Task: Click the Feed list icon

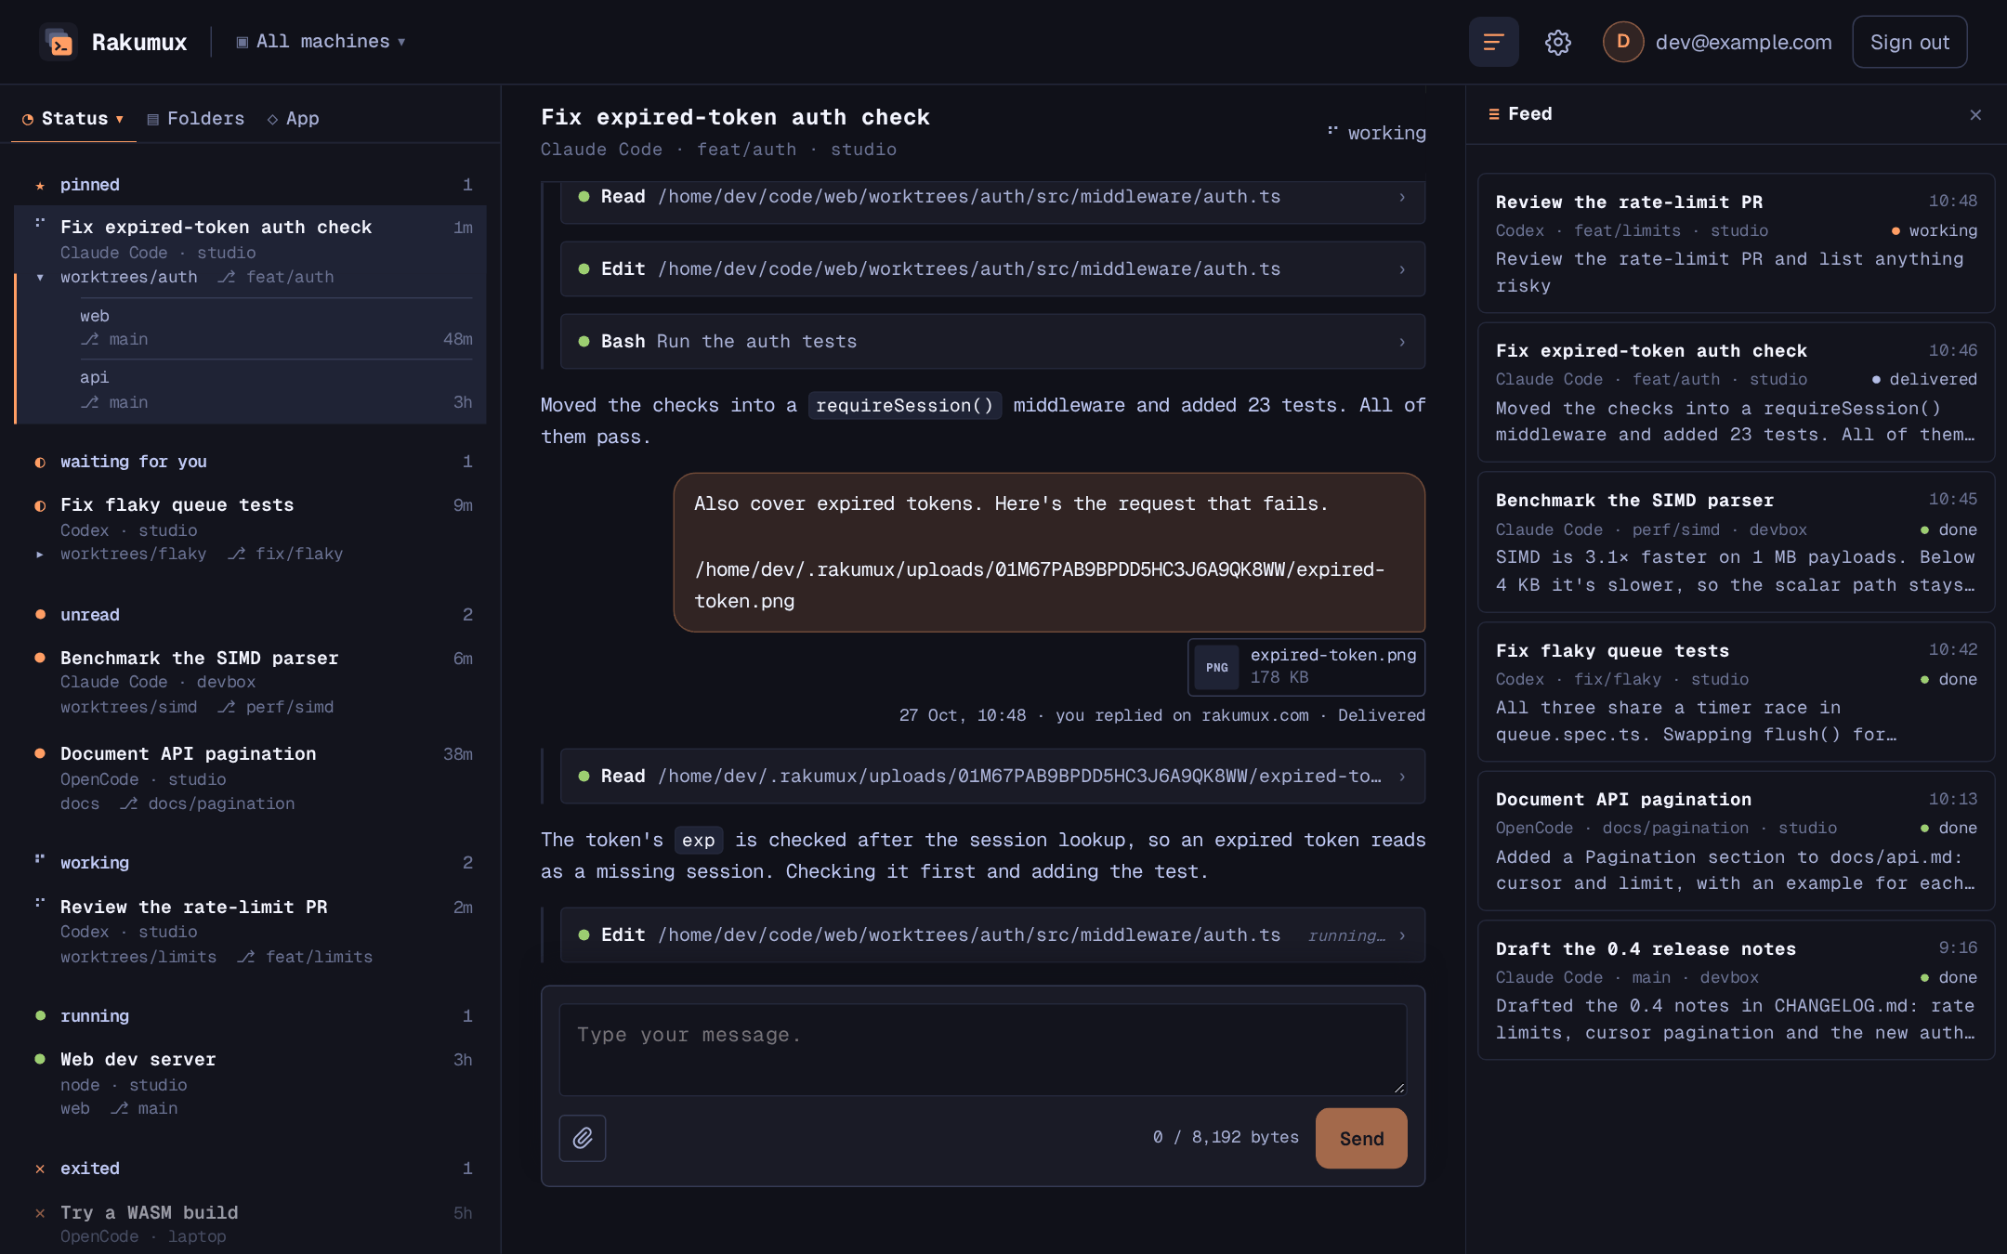Action: coord(1494,114)
